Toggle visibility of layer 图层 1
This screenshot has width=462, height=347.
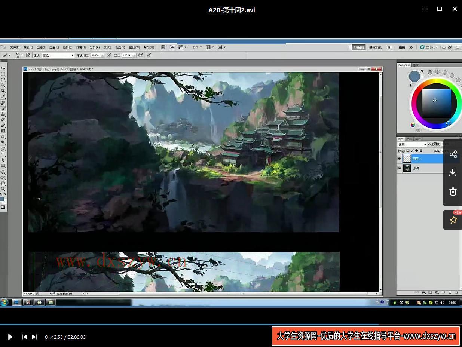click(399, 159)
